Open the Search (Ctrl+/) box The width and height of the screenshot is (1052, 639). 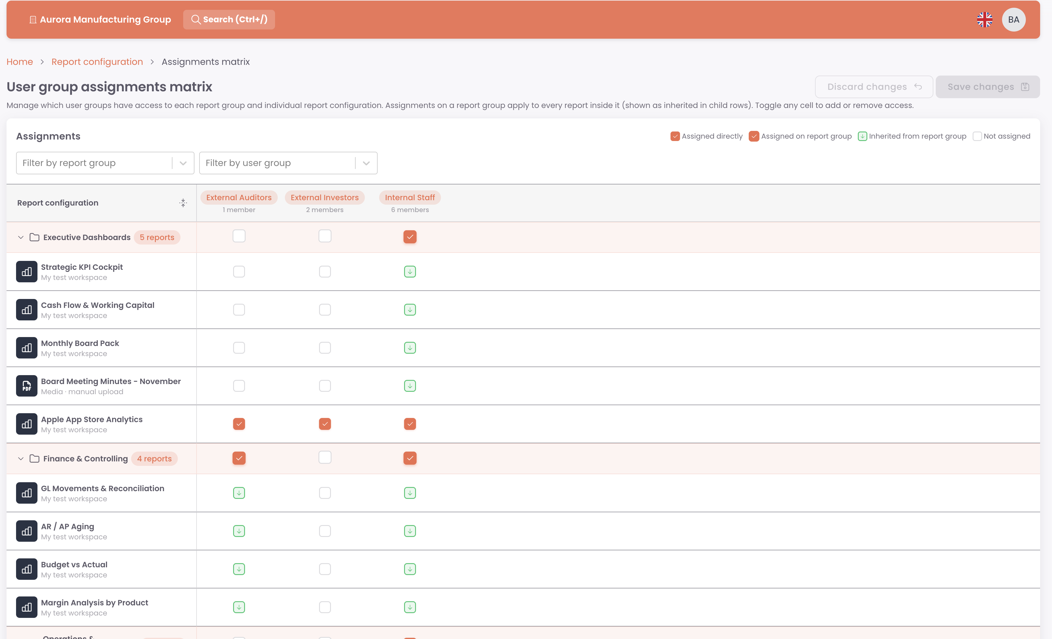click(x=229, y=20)
